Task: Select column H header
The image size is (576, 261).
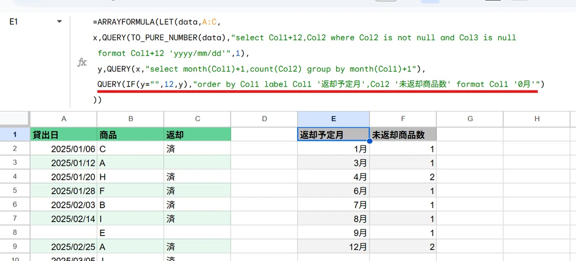Action: click(537, 119)
